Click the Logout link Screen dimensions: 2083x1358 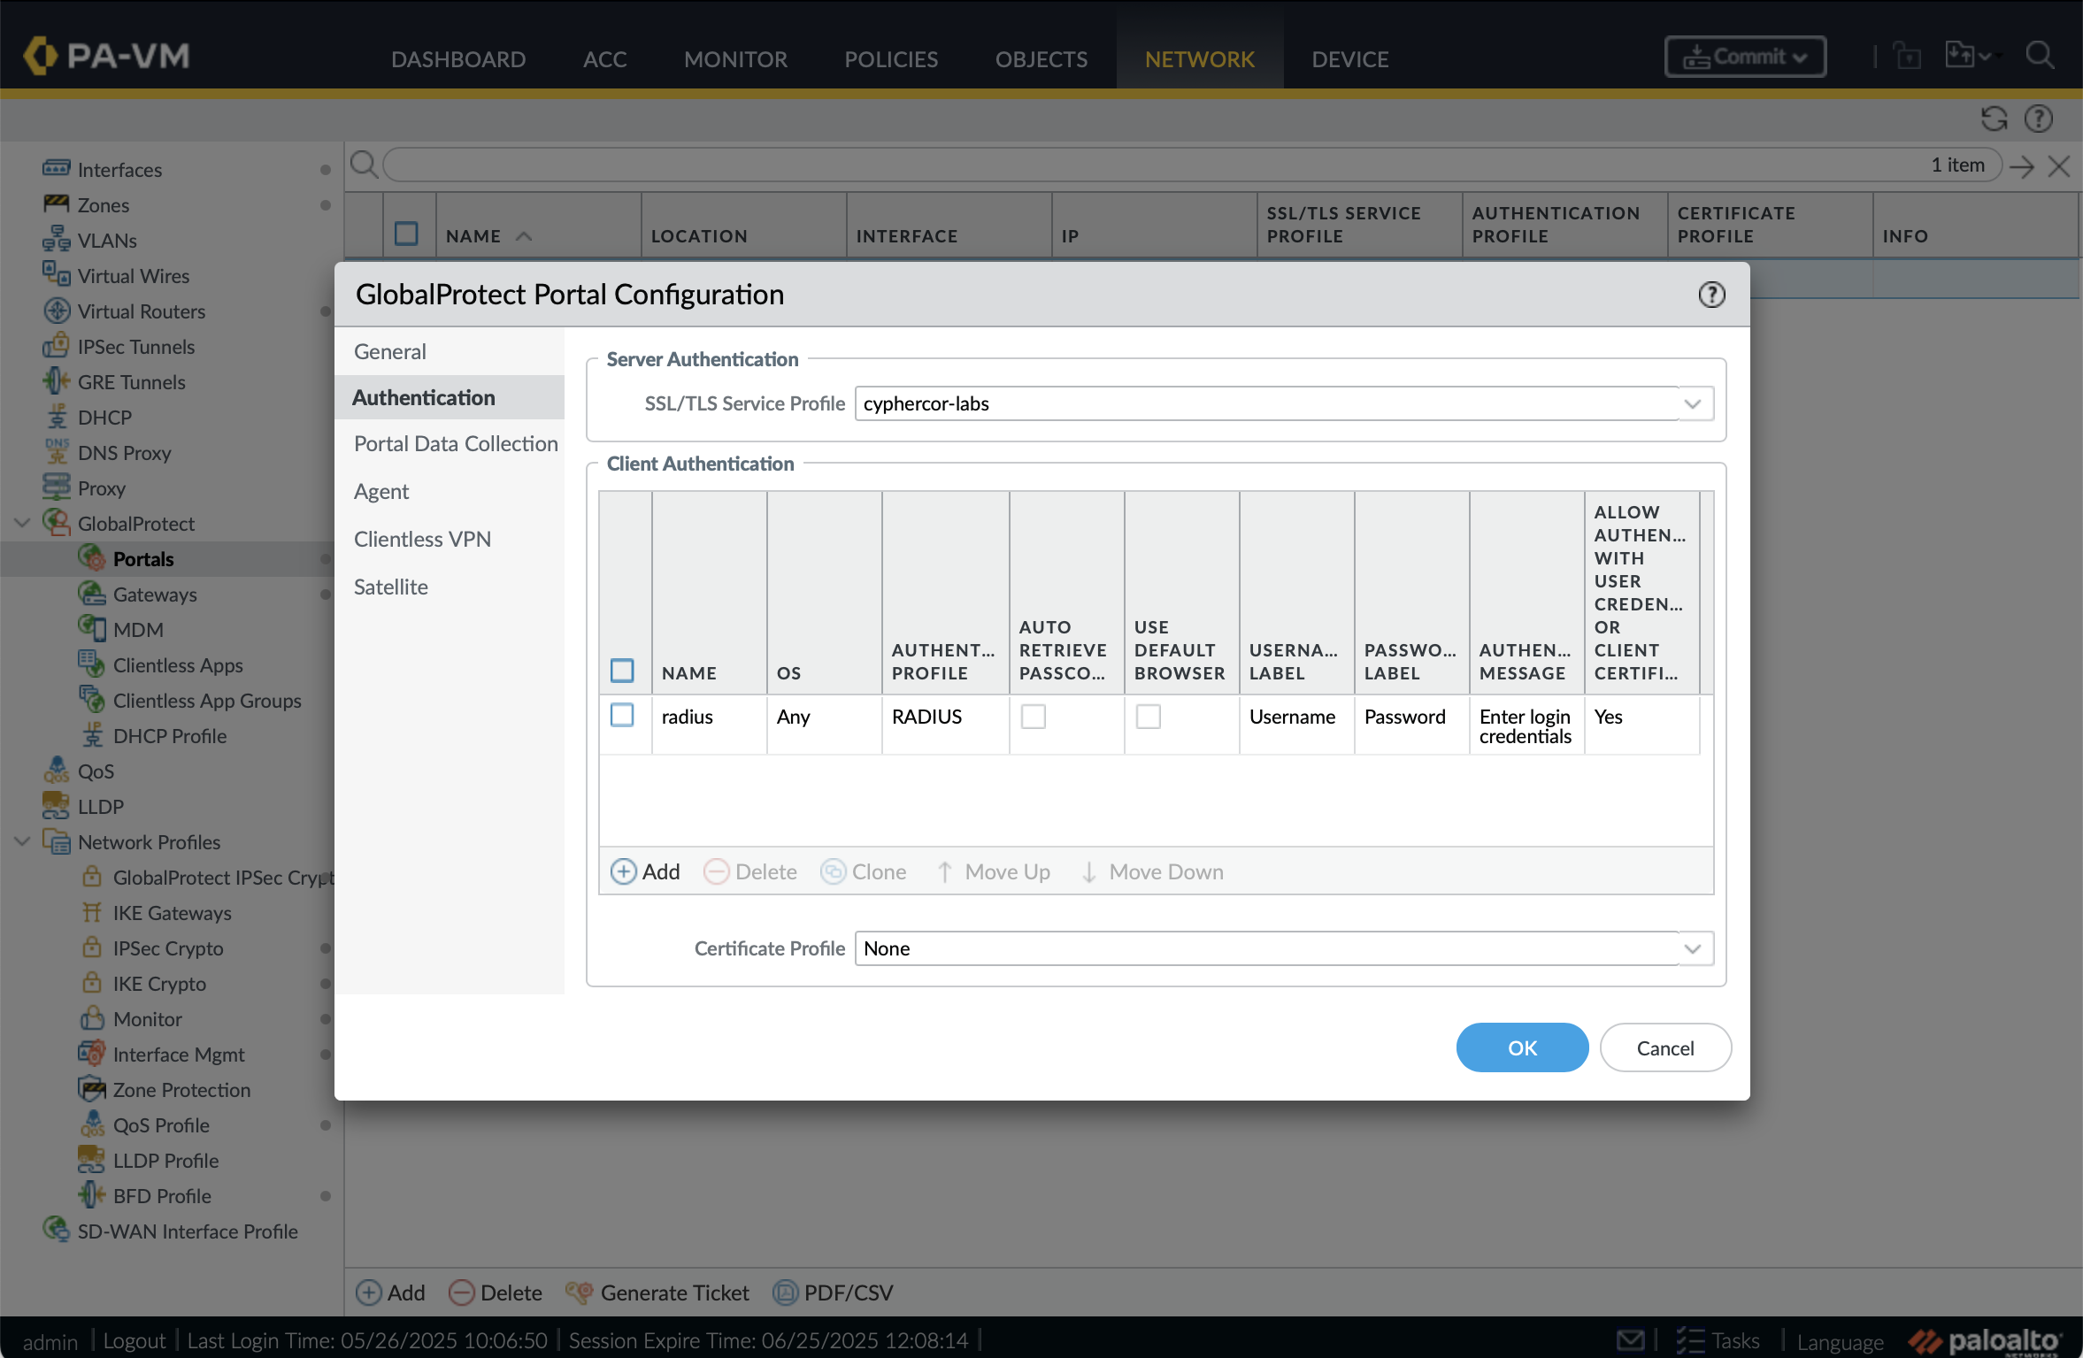click(135, 1340)
